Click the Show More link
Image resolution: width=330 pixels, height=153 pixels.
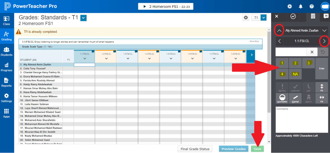pyautogui.click(x=254, y=41)
